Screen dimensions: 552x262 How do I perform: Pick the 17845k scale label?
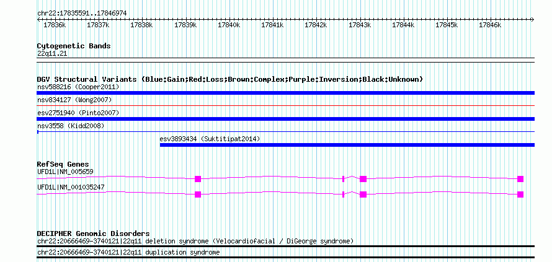[x=447, y=25]
